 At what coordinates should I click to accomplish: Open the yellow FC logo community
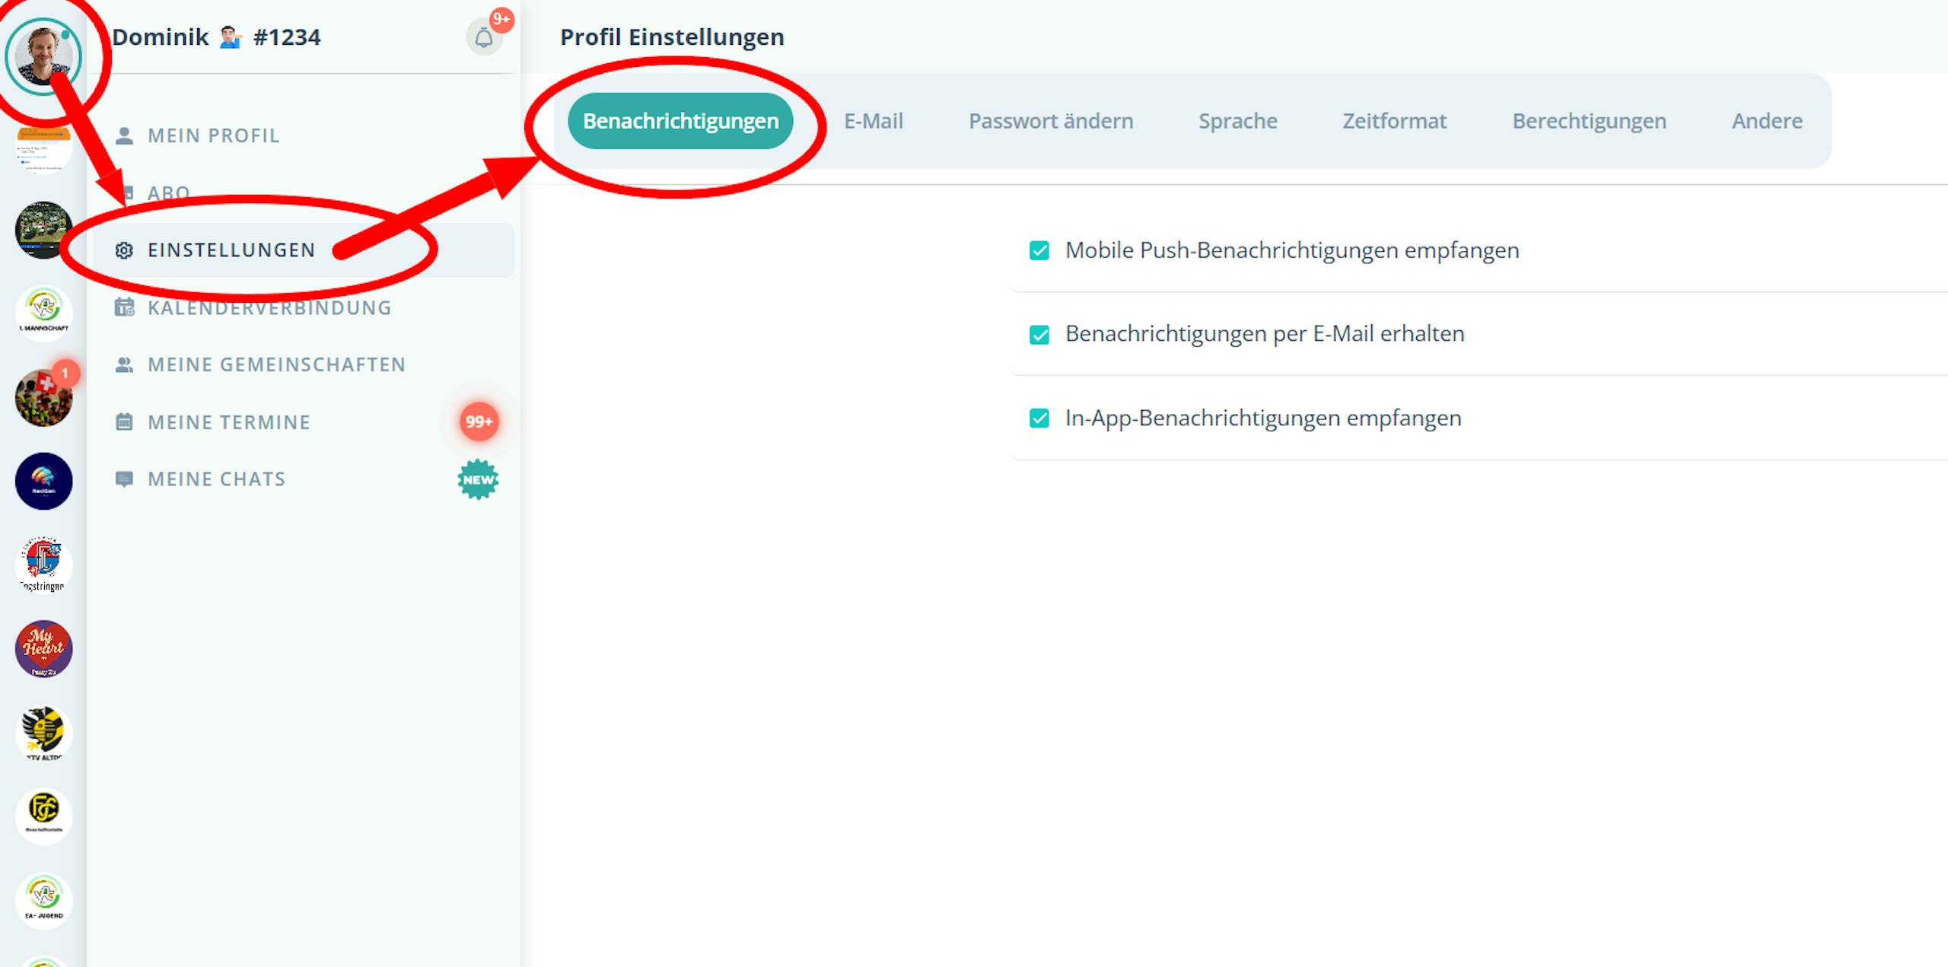tap(43, 816)
